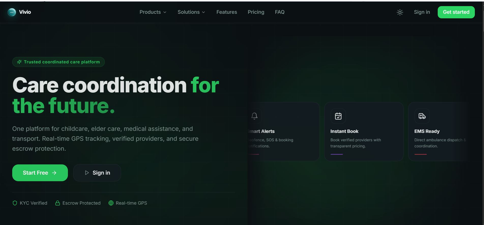
Task: Click the globe icon beside Real-time GPS
Action: 111,203
